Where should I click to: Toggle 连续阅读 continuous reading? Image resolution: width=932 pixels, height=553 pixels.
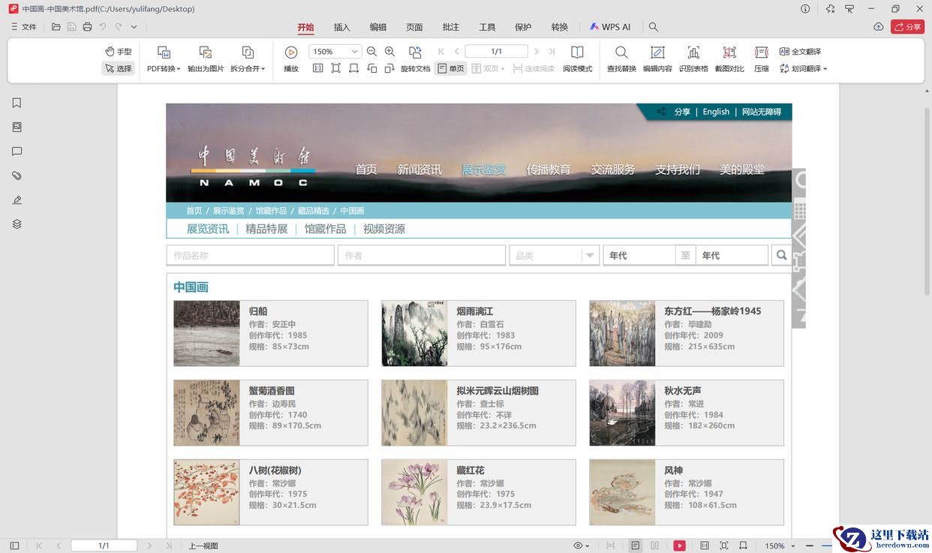coord(534,68)
